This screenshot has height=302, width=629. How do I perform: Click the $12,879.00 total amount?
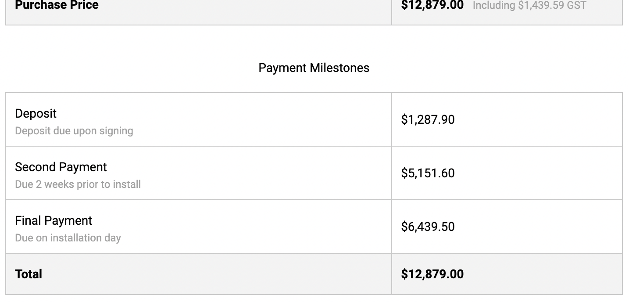(x=432, y=274)
